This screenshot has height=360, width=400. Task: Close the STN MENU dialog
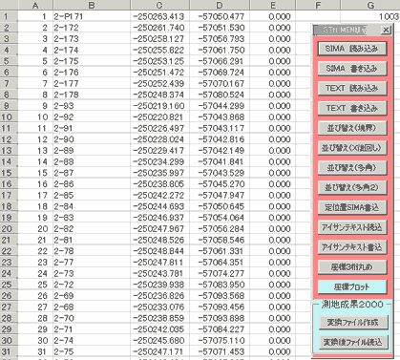tap(386, 30)
